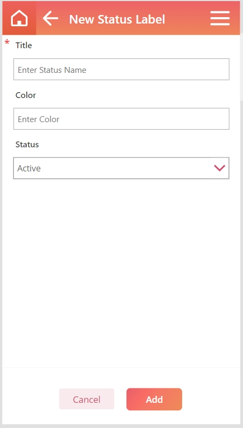The height and width of the screenshot is (428, 243).
Task: Click the back arrow icon
Action: point(51,18)
